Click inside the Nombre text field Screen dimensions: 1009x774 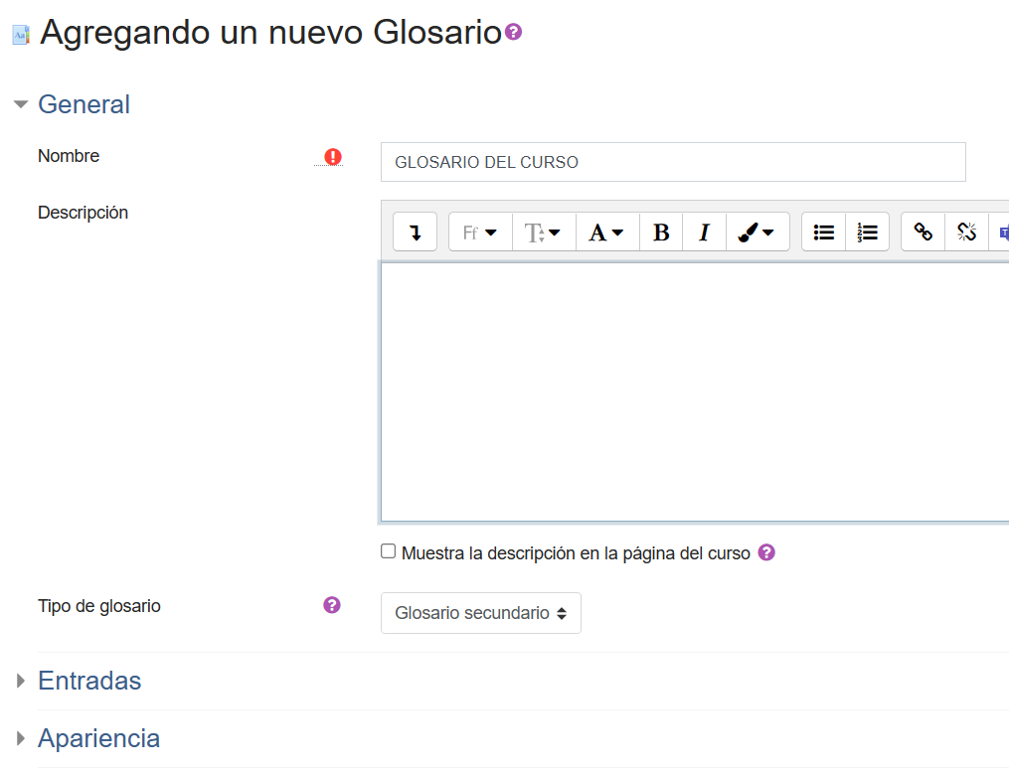pyautogui.click(x=672, y=161)
